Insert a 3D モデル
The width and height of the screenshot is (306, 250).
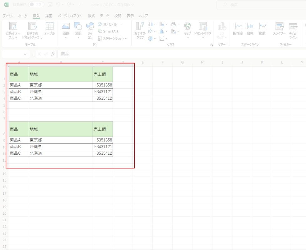click(108, 24)
